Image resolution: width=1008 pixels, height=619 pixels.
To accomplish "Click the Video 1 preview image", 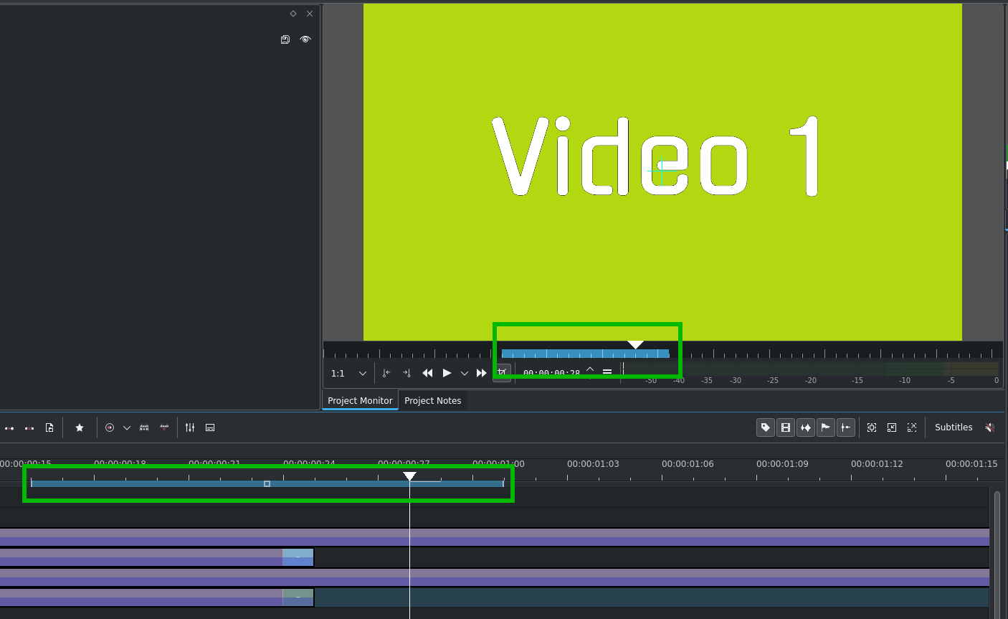I will pyautogui.click(x=662, y=172).
